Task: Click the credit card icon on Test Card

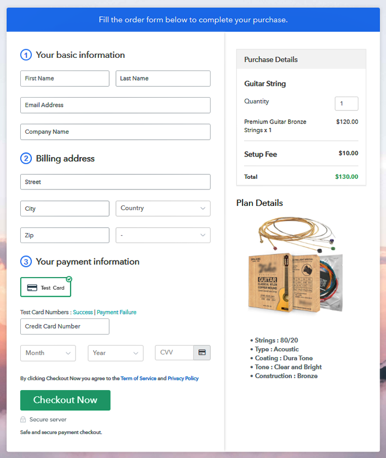Action: tap(32, 288)
